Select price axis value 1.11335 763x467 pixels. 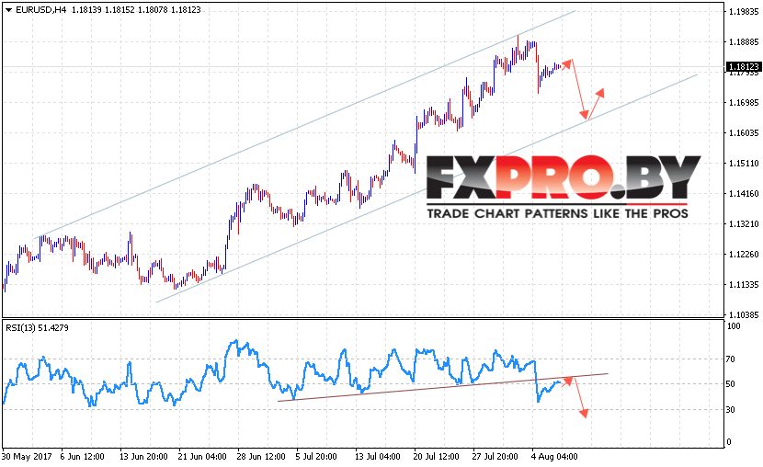coord(744,285)
